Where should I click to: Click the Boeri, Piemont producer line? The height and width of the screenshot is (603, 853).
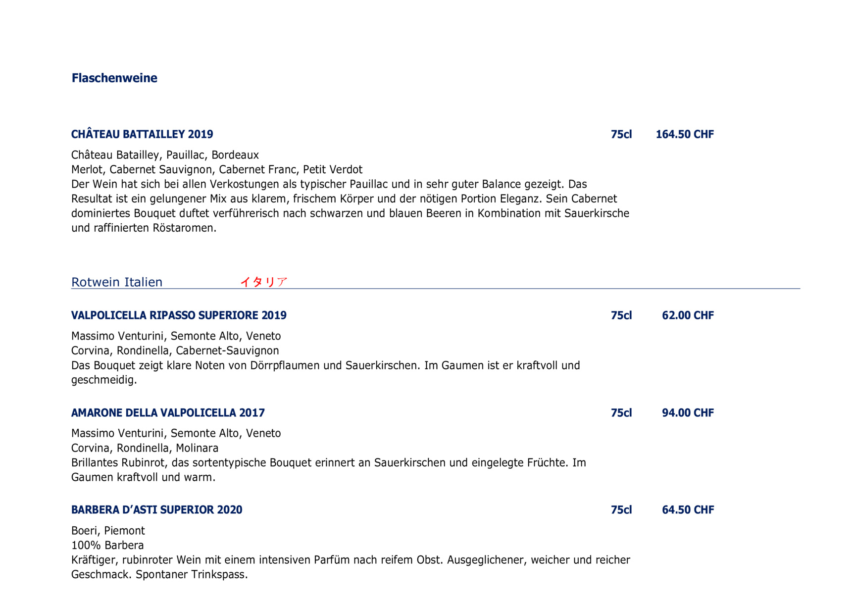pos(108,531)
